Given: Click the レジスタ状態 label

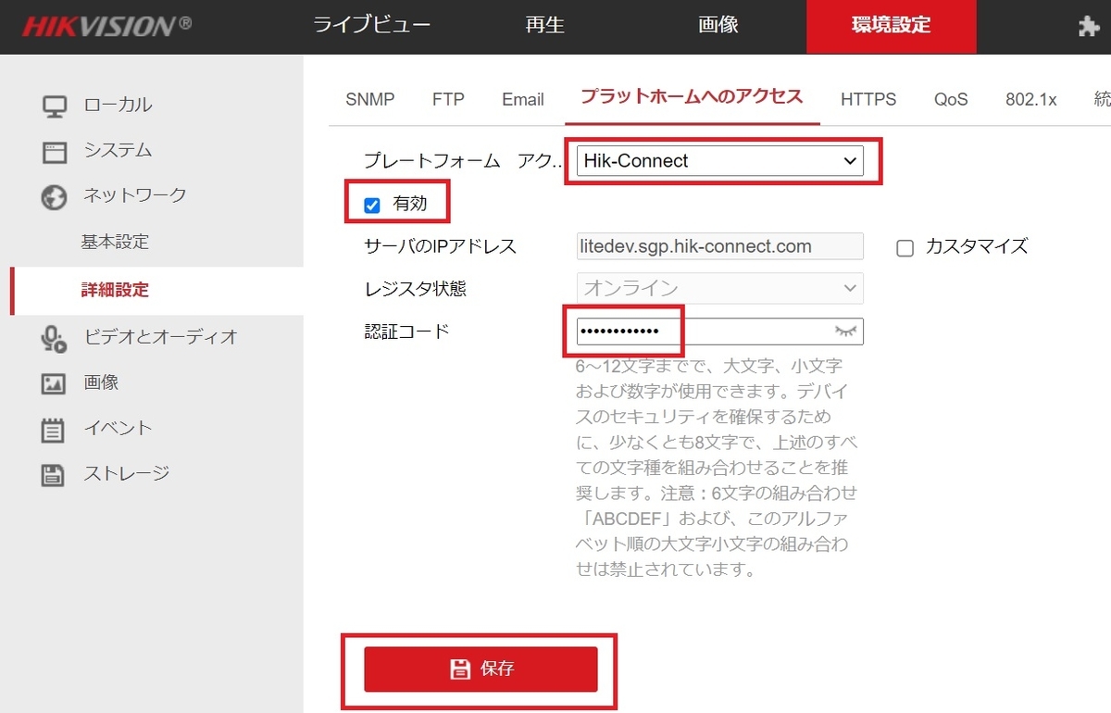Looking at the screenshot, I should pos(415,289).
